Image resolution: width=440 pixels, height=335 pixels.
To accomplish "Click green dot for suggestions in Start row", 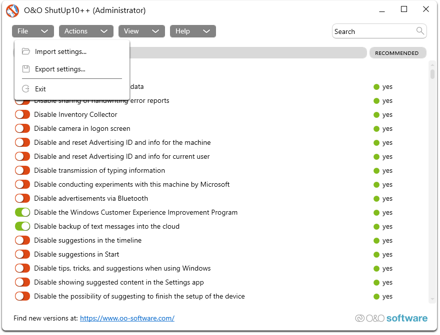I will click(376, 255).
